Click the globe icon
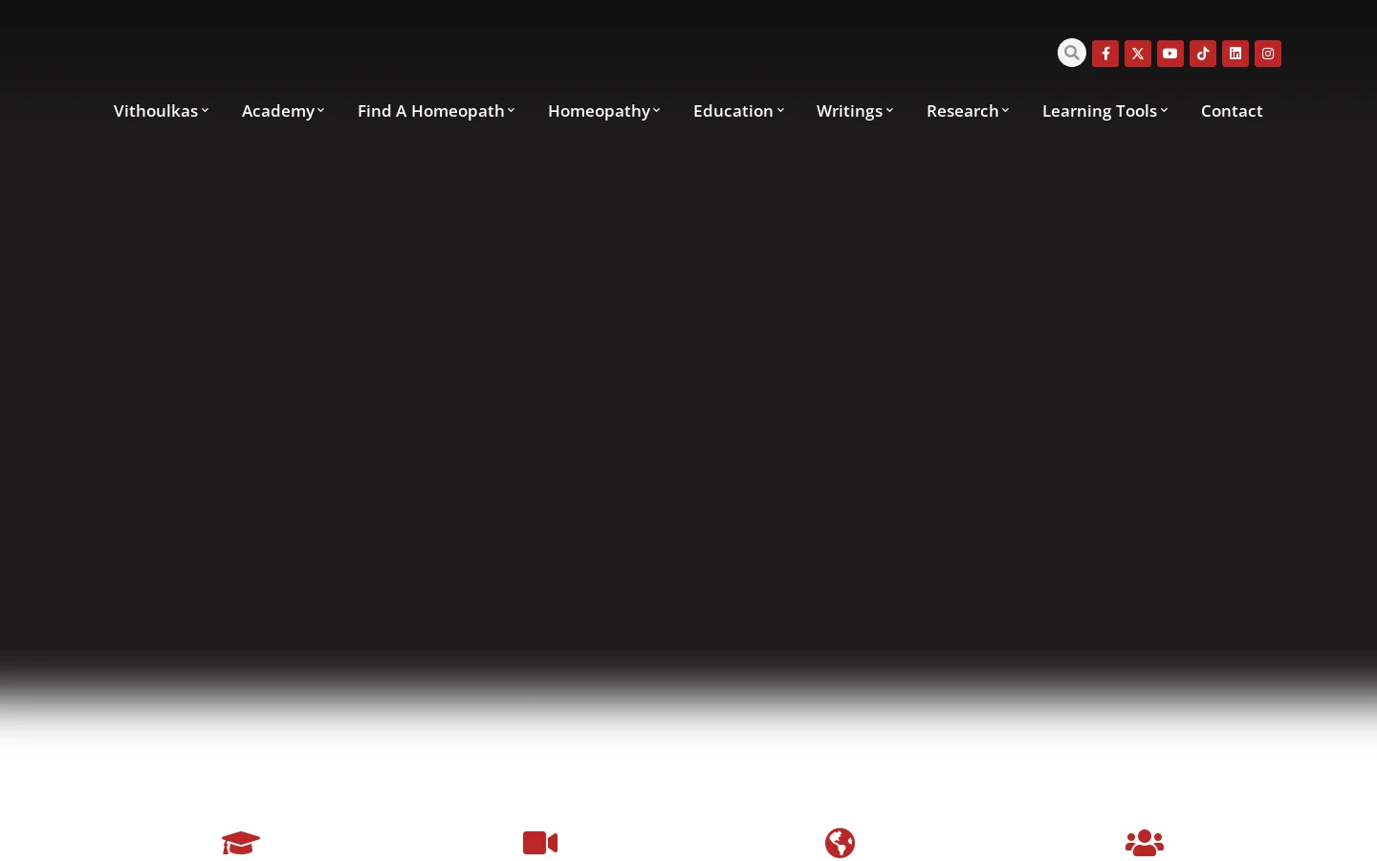This screenshot has height=861, width=1377. pyautogui.click(x=841, y=843)
